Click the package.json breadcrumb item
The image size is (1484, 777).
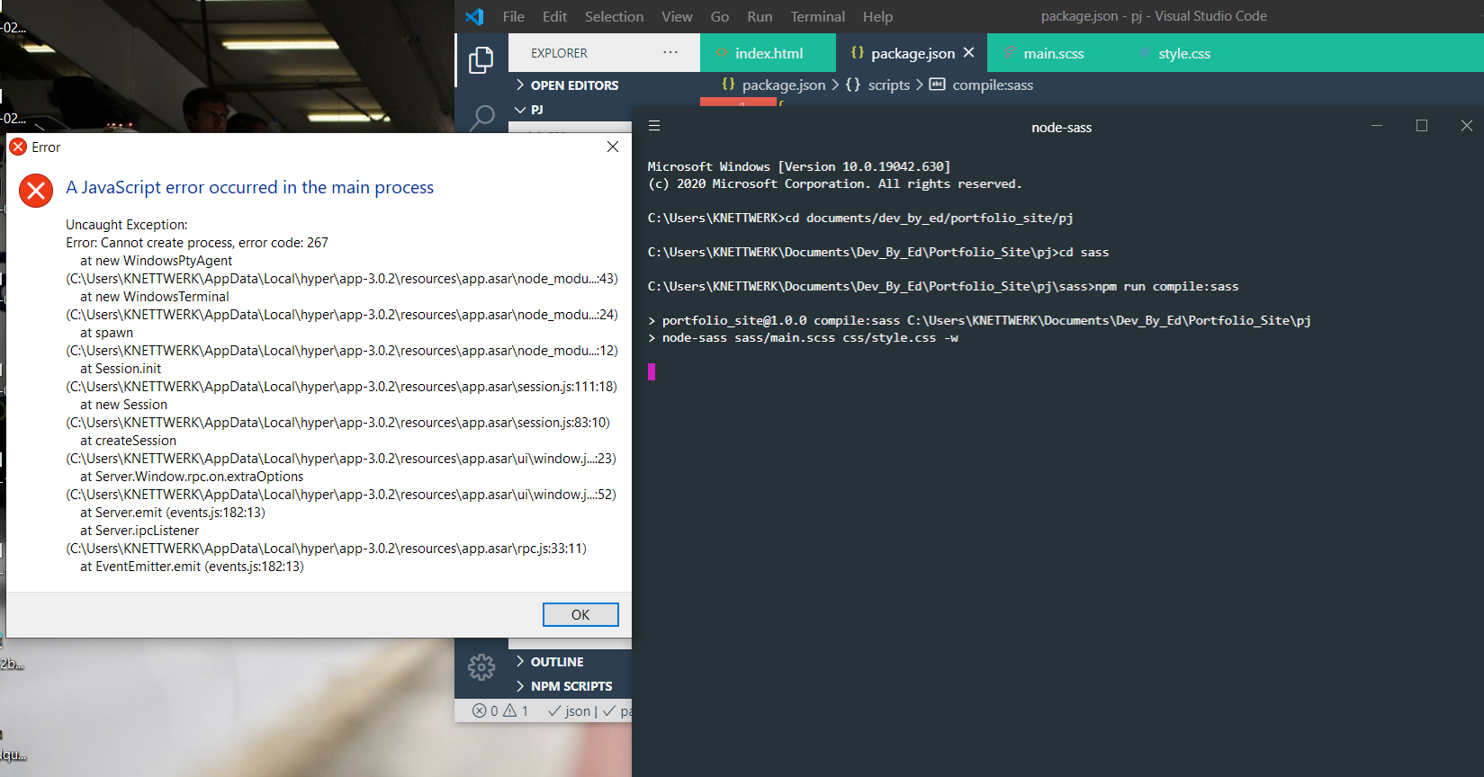pyautogui.click(x=783, y=85)
